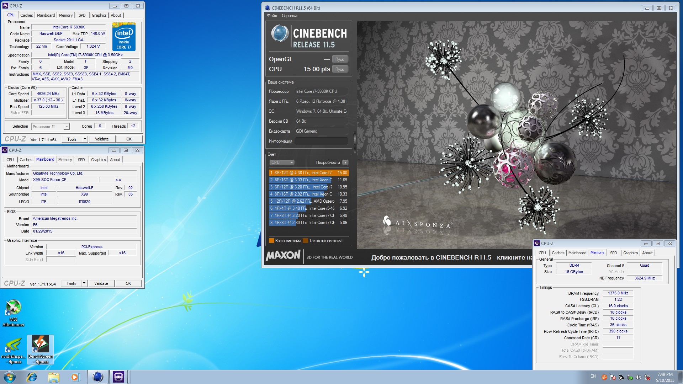Select ranking row 8Я/16П @ 3.33 ГГц
Image resolution: width=683 pixels, height=384 pixels.
[308, 180]
